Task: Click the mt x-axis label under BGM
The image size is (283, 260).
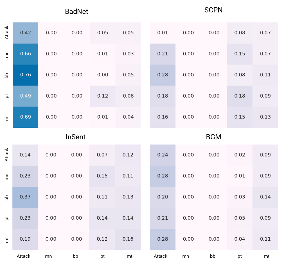Action: [267, 256]
